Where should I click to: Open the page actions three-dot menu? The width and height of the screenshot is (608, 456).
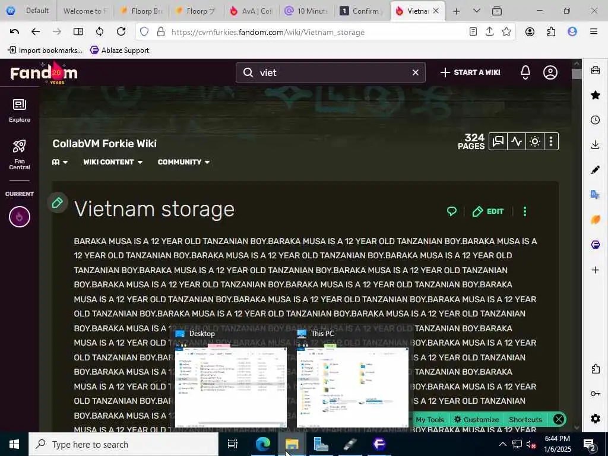pos(525,211)
